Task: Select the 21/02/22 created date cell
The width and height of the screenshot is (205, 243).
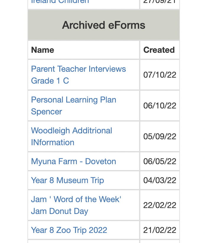Action: (x=160, y=230)
